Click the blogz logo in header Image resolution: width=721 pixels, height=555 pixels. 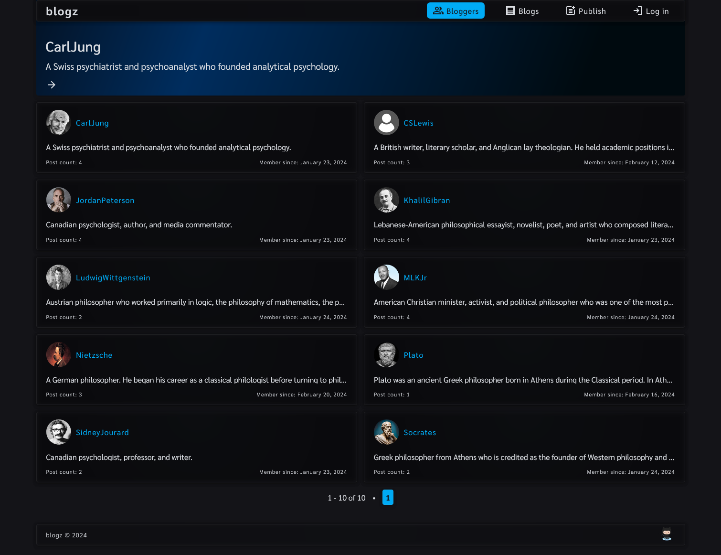click(62, 11)
